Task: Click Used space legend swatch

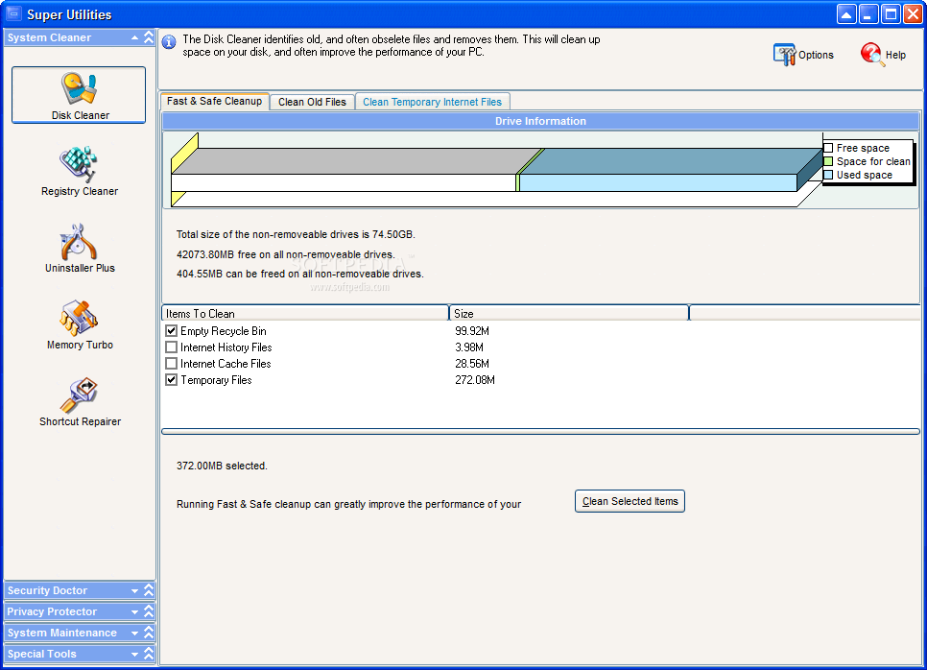Action: coord(828,175)
